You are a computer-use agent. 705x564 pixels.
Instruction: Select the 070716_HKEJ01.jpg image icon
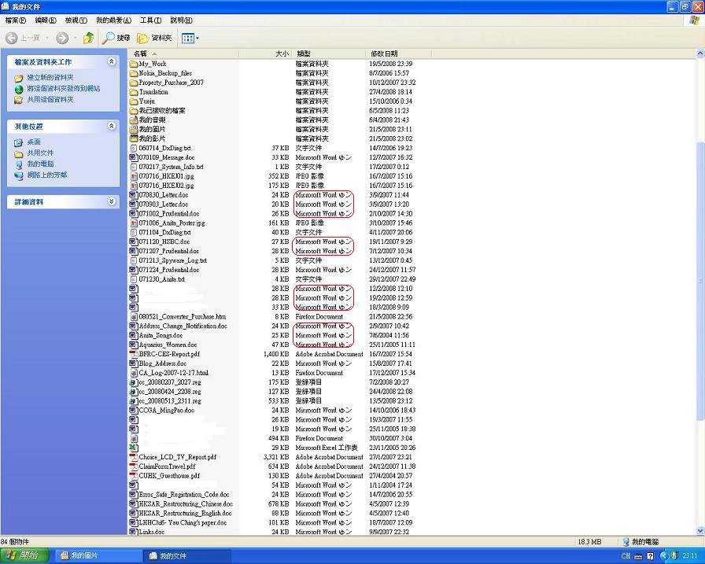pos(134,176)
